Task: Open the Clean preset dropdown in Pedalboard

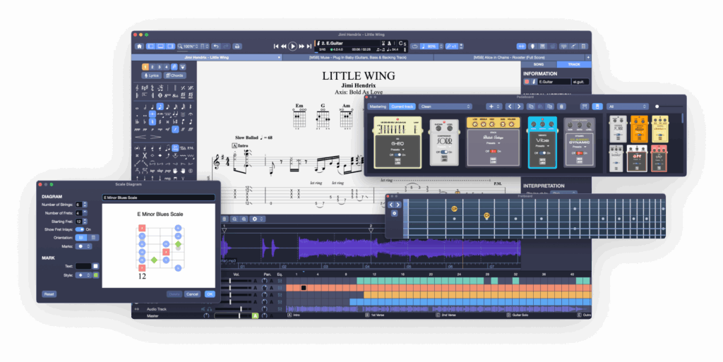Action: click(x=446, y=107)
